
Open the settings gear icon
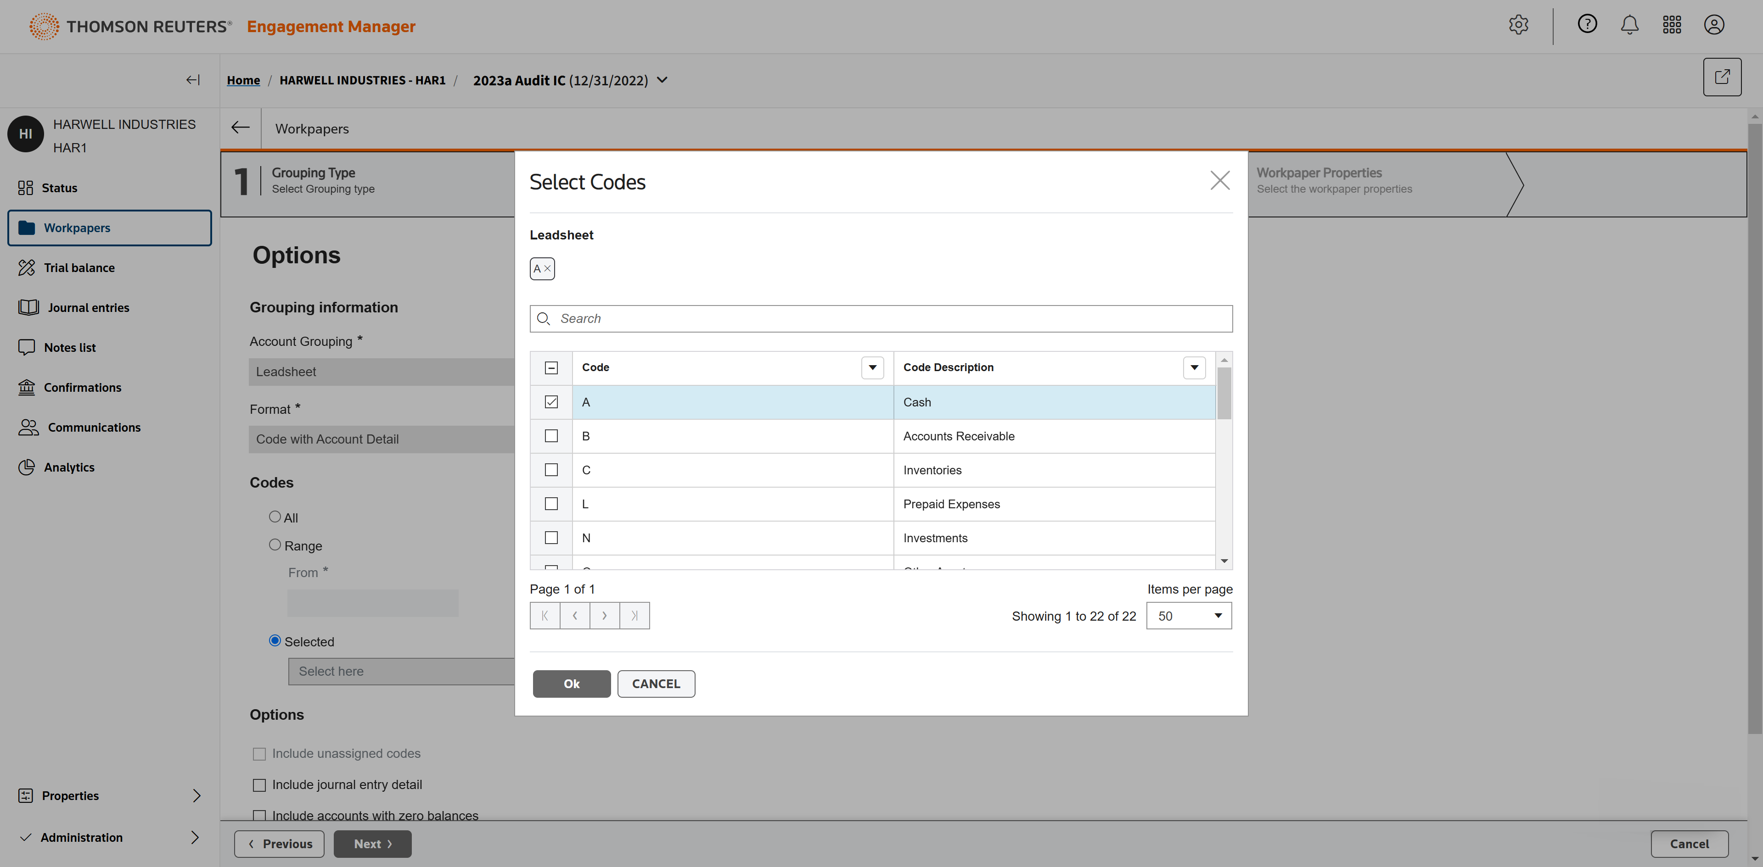point(1518,25)
